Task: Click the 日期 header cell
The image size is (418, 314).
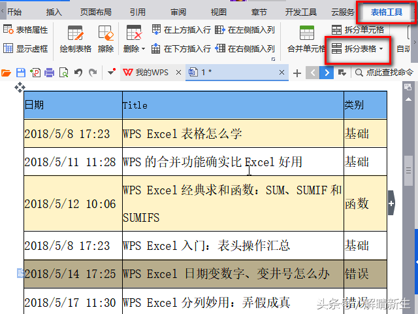Action: click(73, 105)
